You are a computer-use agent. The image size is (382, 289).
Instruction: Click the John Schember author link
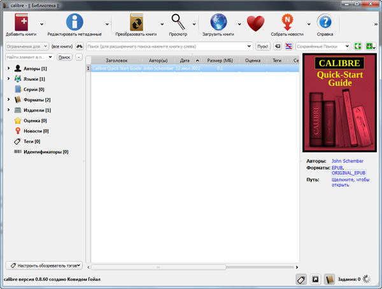(x=348, y=161)
